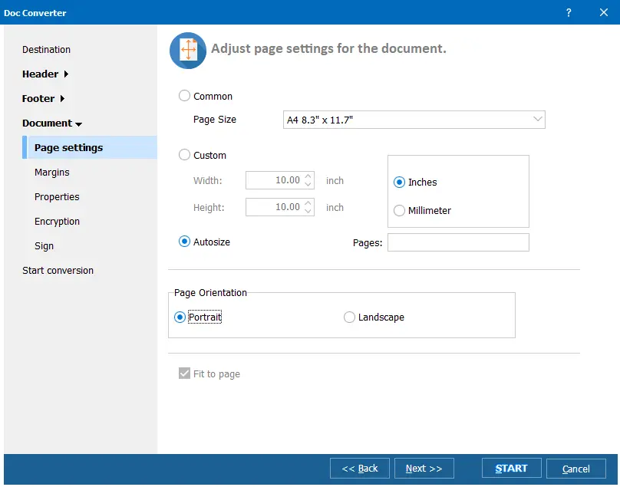Select the Custom page size option

click(184, 155)
